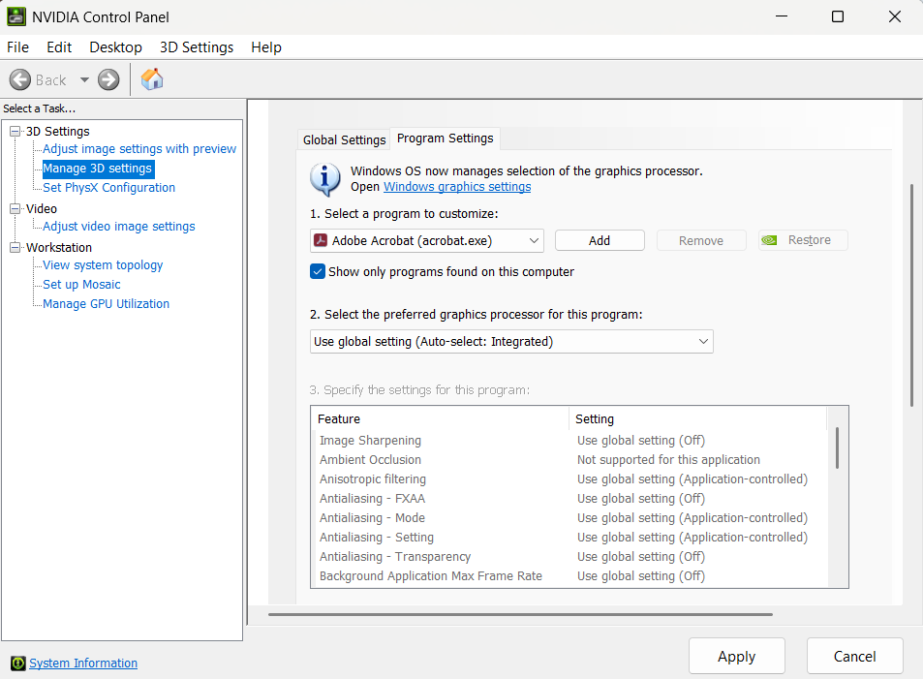This screenshot has width=923, height=679.
Task: Click the System Information icon
Action: pyautogui.click(x=17, y=664)
